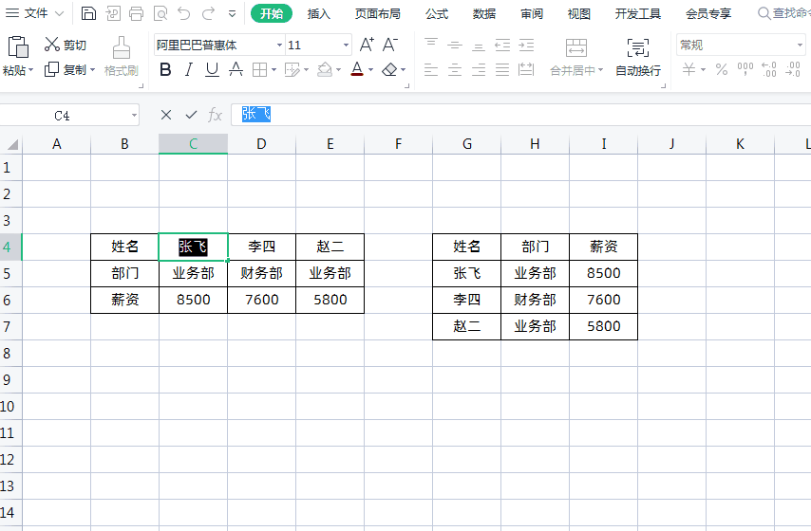Align text left
The image size is (811, 531).
(x=431, y=69)
